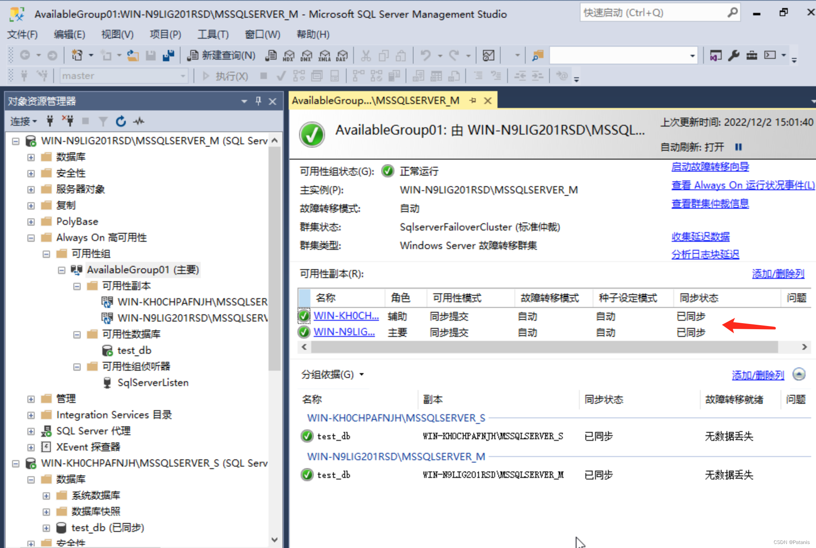Open the WIN-KH0CH... replica link
816x548 pixels.
[x=346, y=316]
